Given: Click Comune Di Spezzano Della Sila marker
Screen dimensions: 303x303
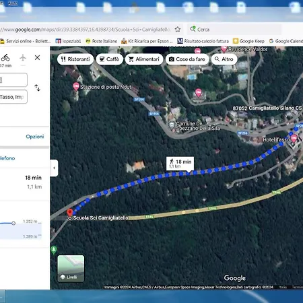Looking at the screenshot, I should click(172, 125).
